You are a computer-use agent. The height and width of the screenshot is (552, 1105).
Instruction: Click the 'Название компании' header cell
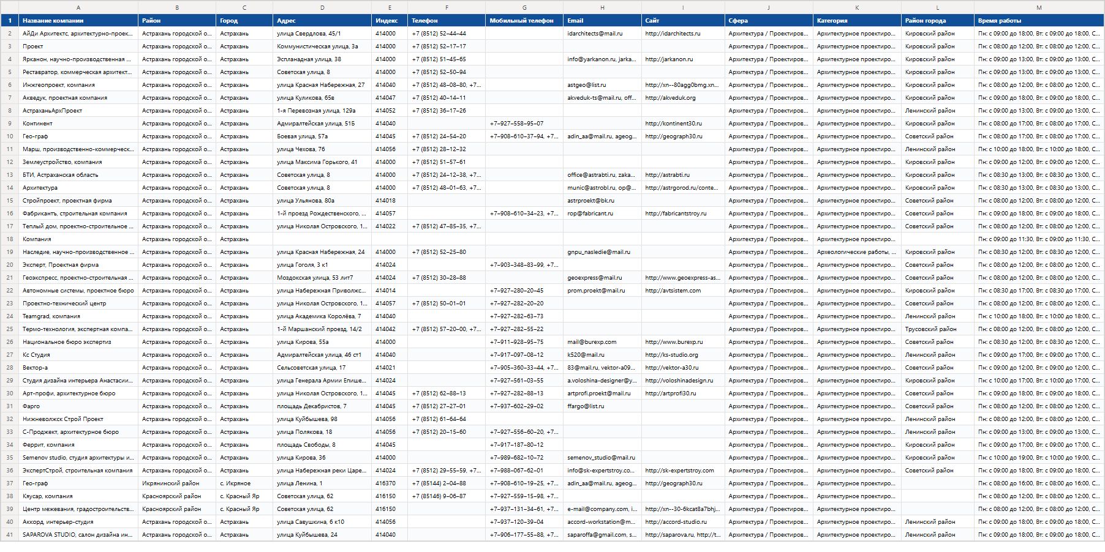tap(78, 21)
